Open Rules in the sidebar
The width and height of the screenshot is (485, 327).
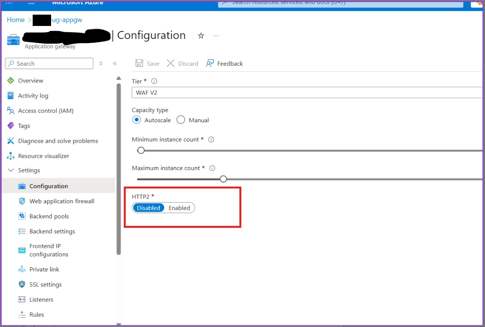(36, 314)
